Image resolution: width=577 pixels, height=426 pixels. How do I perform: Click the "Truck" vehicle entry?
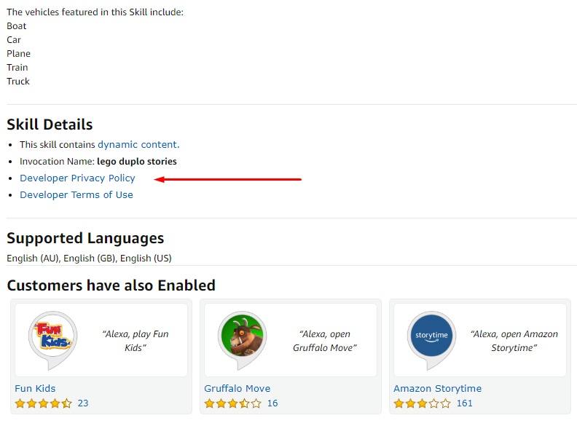18,82
